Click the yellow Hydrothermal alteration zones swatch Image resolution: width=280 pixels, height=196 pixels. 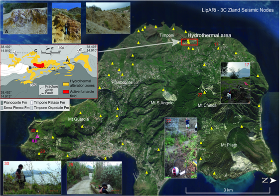coord(66,84)
